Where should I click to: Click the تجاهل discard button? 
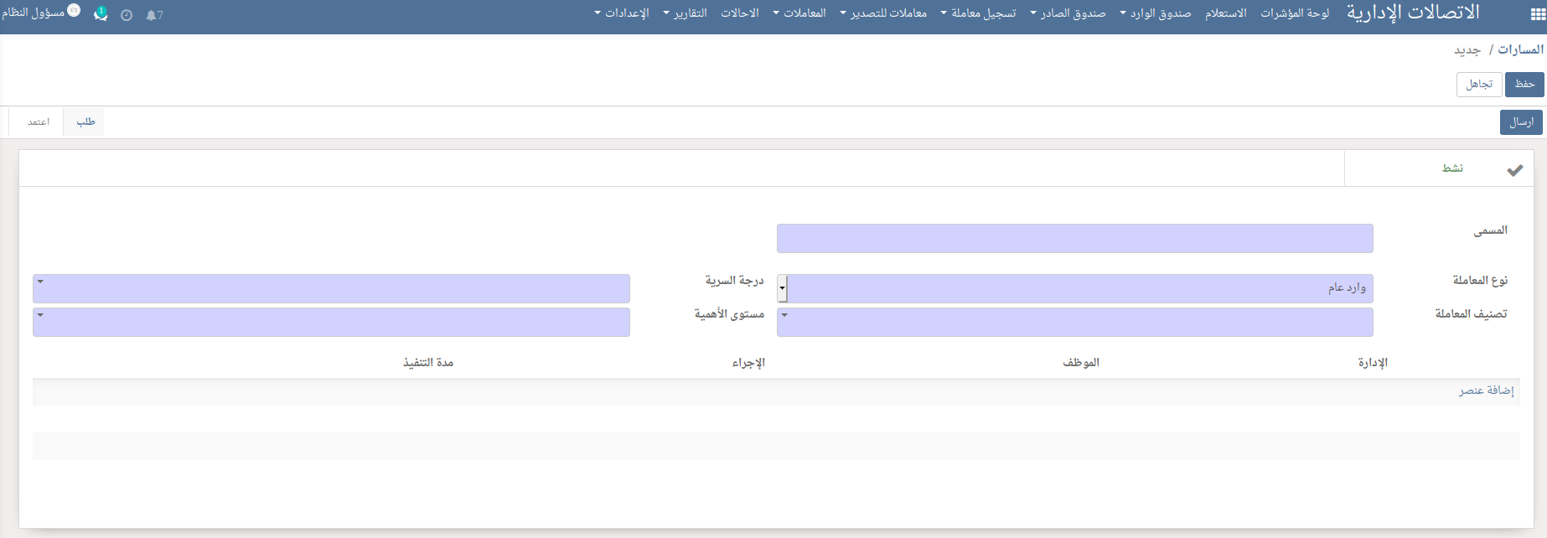tap(1479, 84)
